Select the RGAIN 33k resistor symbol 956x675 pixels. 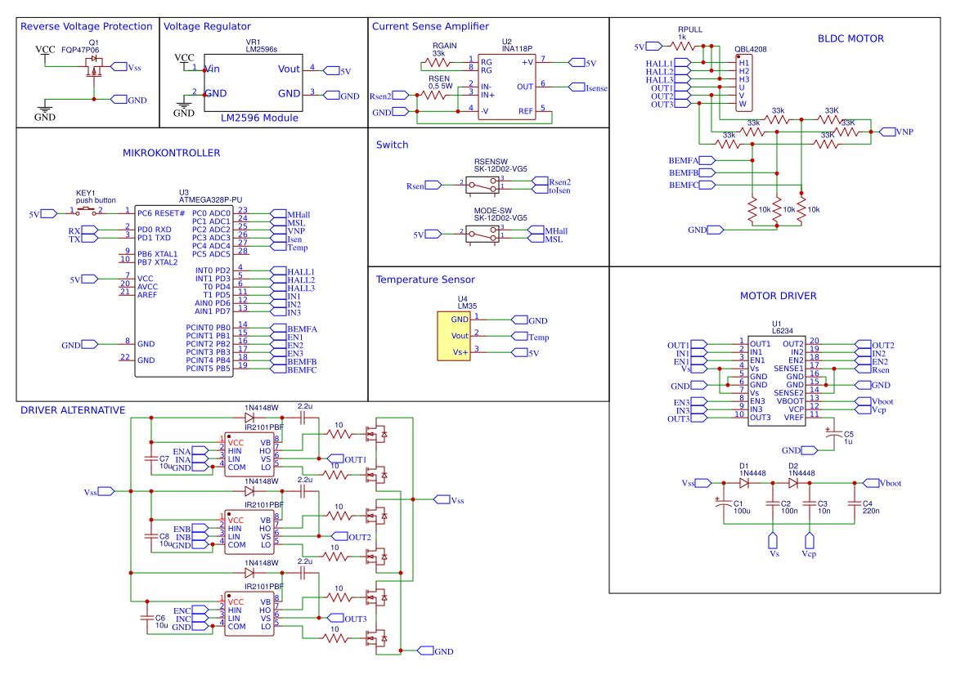[x=438, y=63]
